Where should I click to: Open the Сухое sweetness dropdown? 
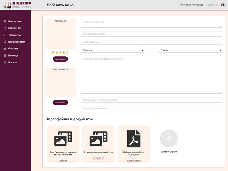pos(190,50)
